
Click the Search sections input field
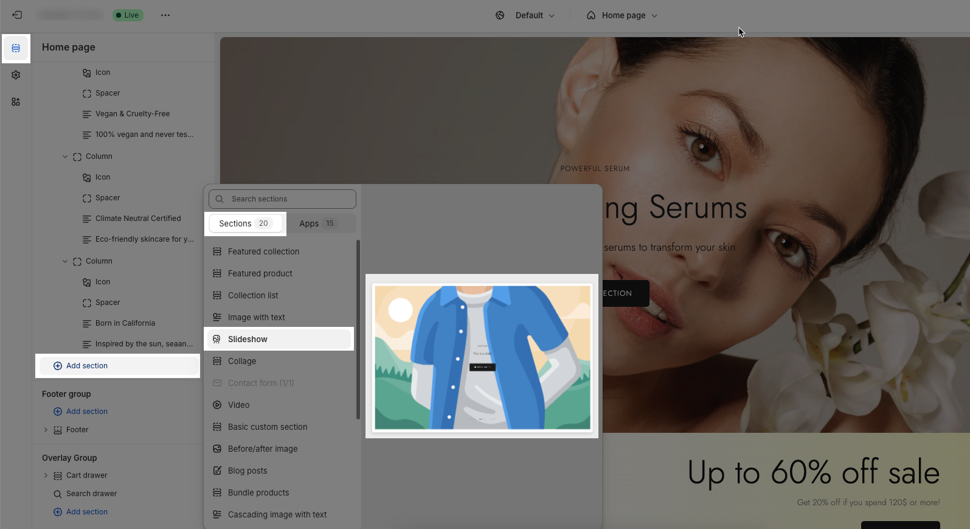coord(286,199)
